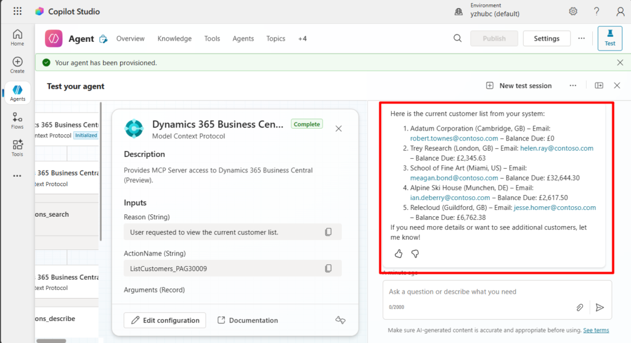This screenshot has height=343, width=631.
Task: Toggle the side-by-side panel layout icon
Action: (x=599, y=86)
